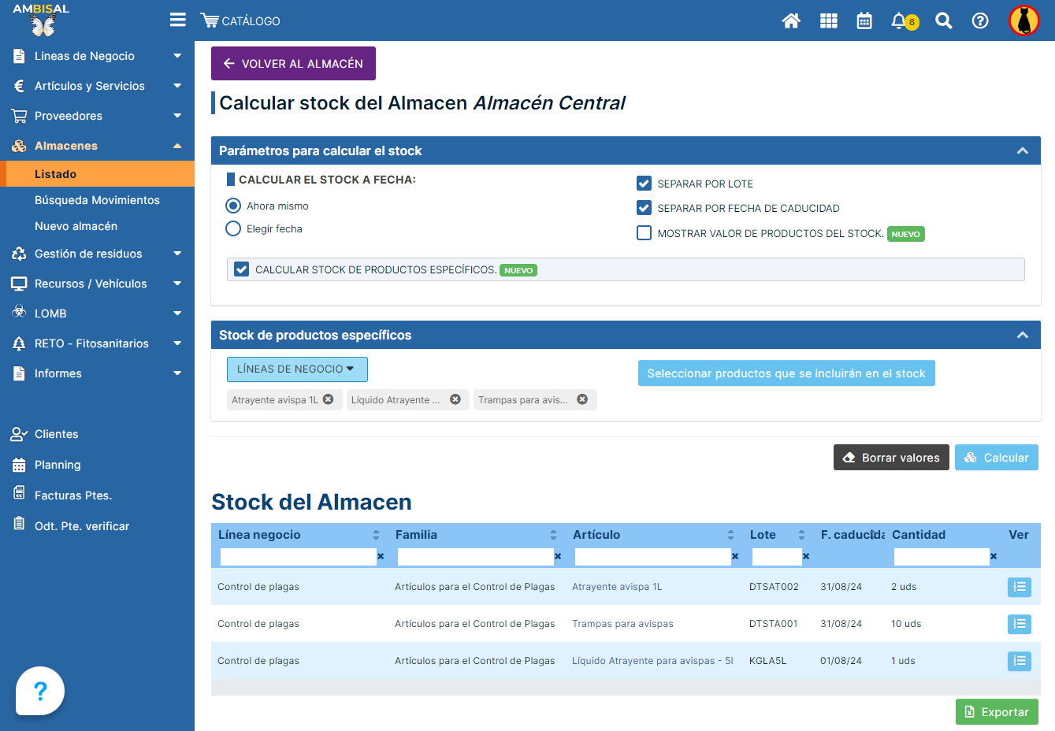Screen dimensions: 1055x731
Task: Open the home page icon
Action: point(791,21)
